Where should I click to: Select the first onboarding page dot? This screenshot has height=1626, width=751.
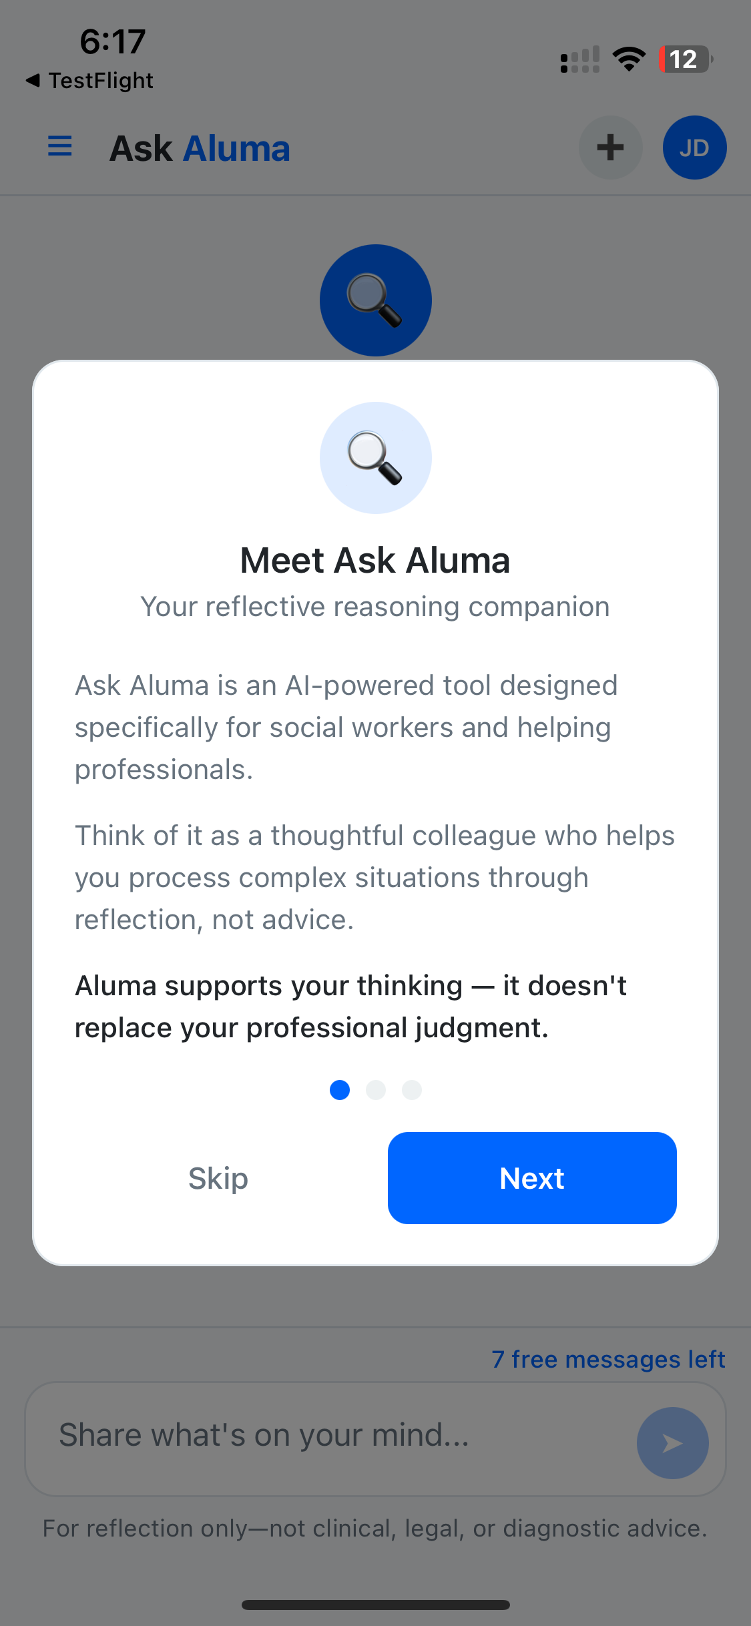click(340, 1090)
